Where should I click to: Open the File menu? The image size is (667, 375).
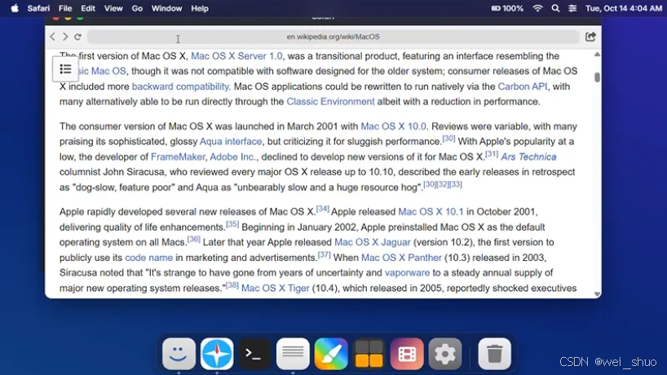pos(65,8)
